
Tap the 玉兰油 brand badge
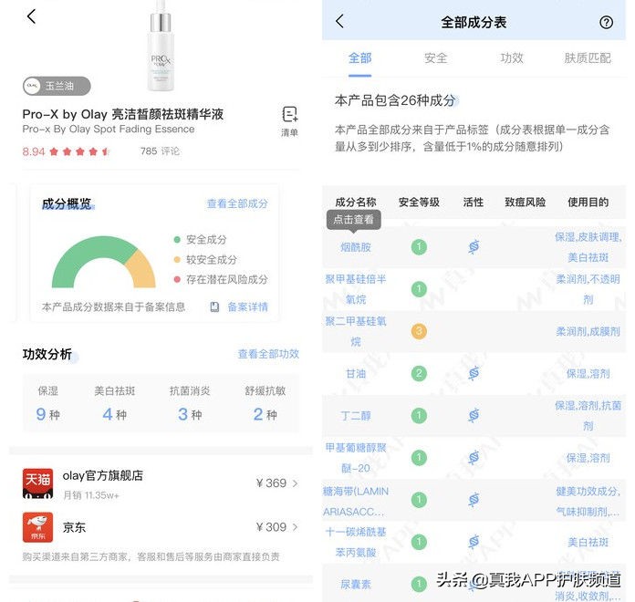pyautogui.click(x=57, y=86)
